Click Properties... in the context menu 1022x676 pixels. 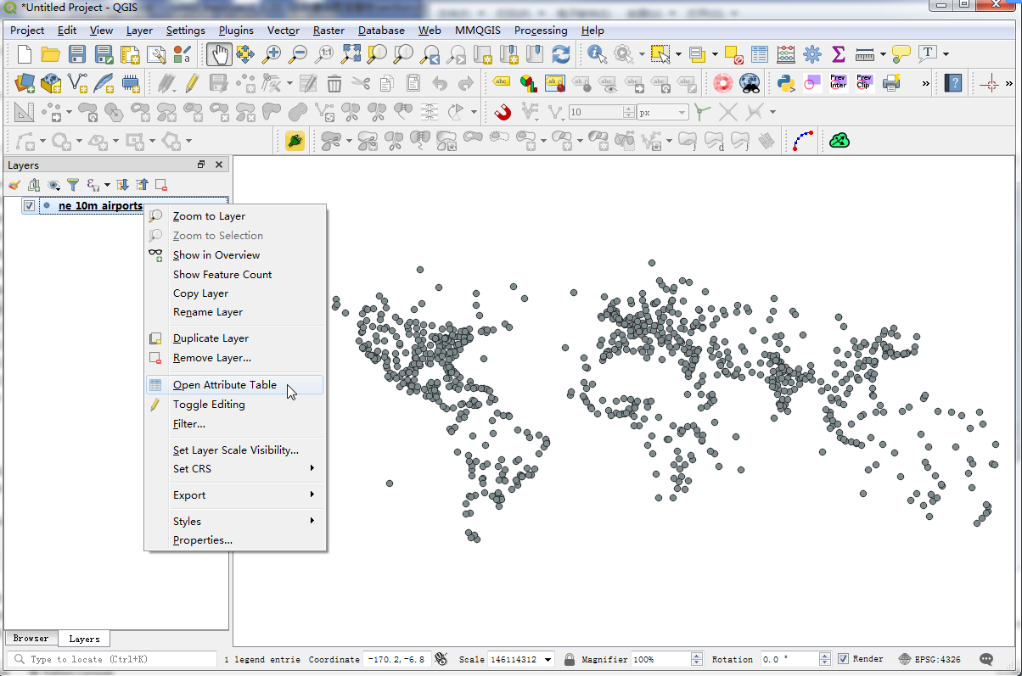235,540
